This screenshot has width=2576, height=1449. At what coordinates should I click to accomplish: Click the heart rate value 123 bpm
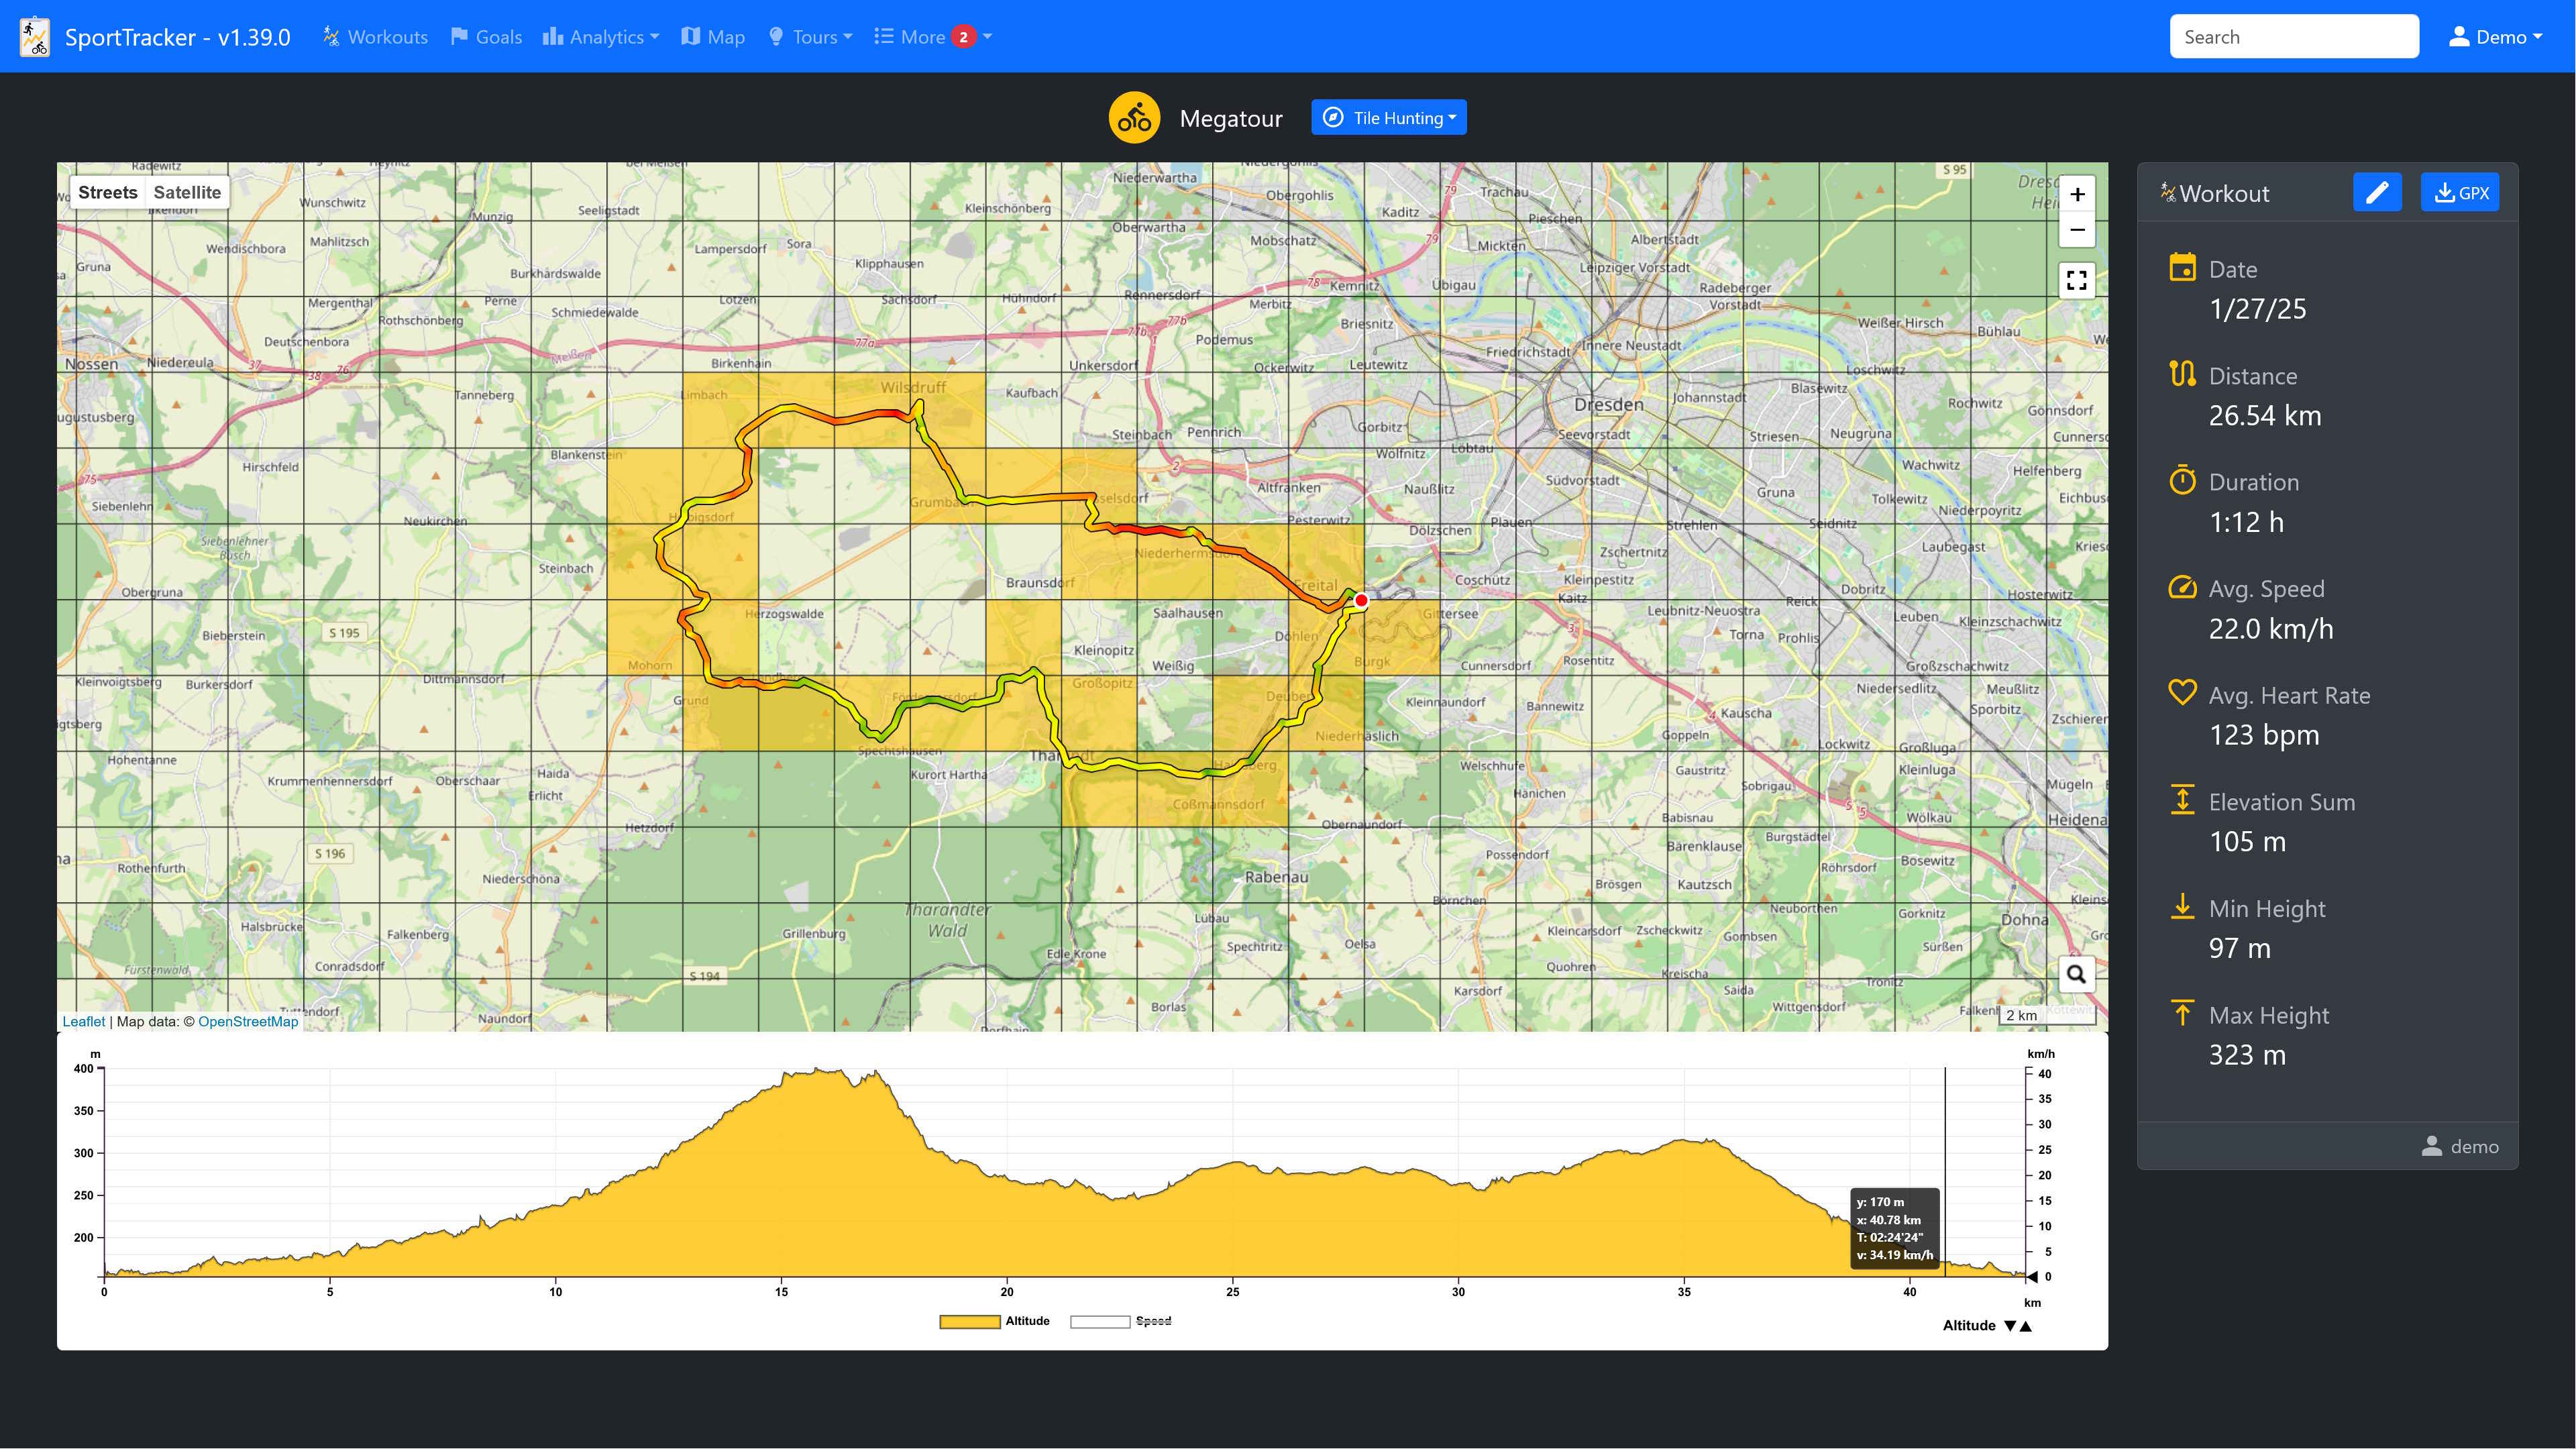(2264, 735)
